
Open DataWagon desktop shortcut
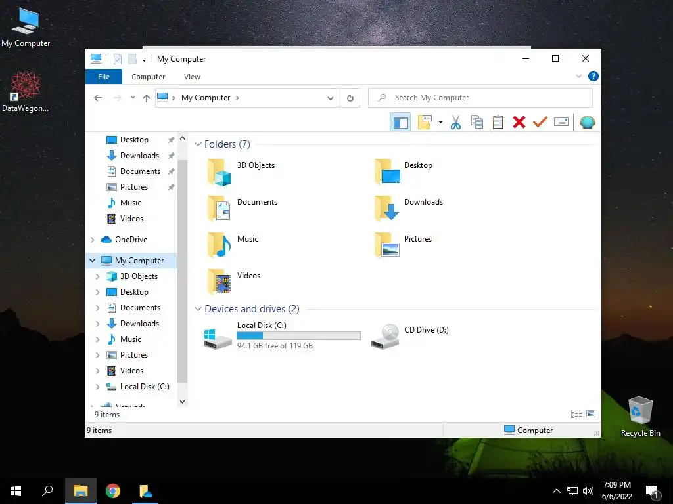[26, 92]
